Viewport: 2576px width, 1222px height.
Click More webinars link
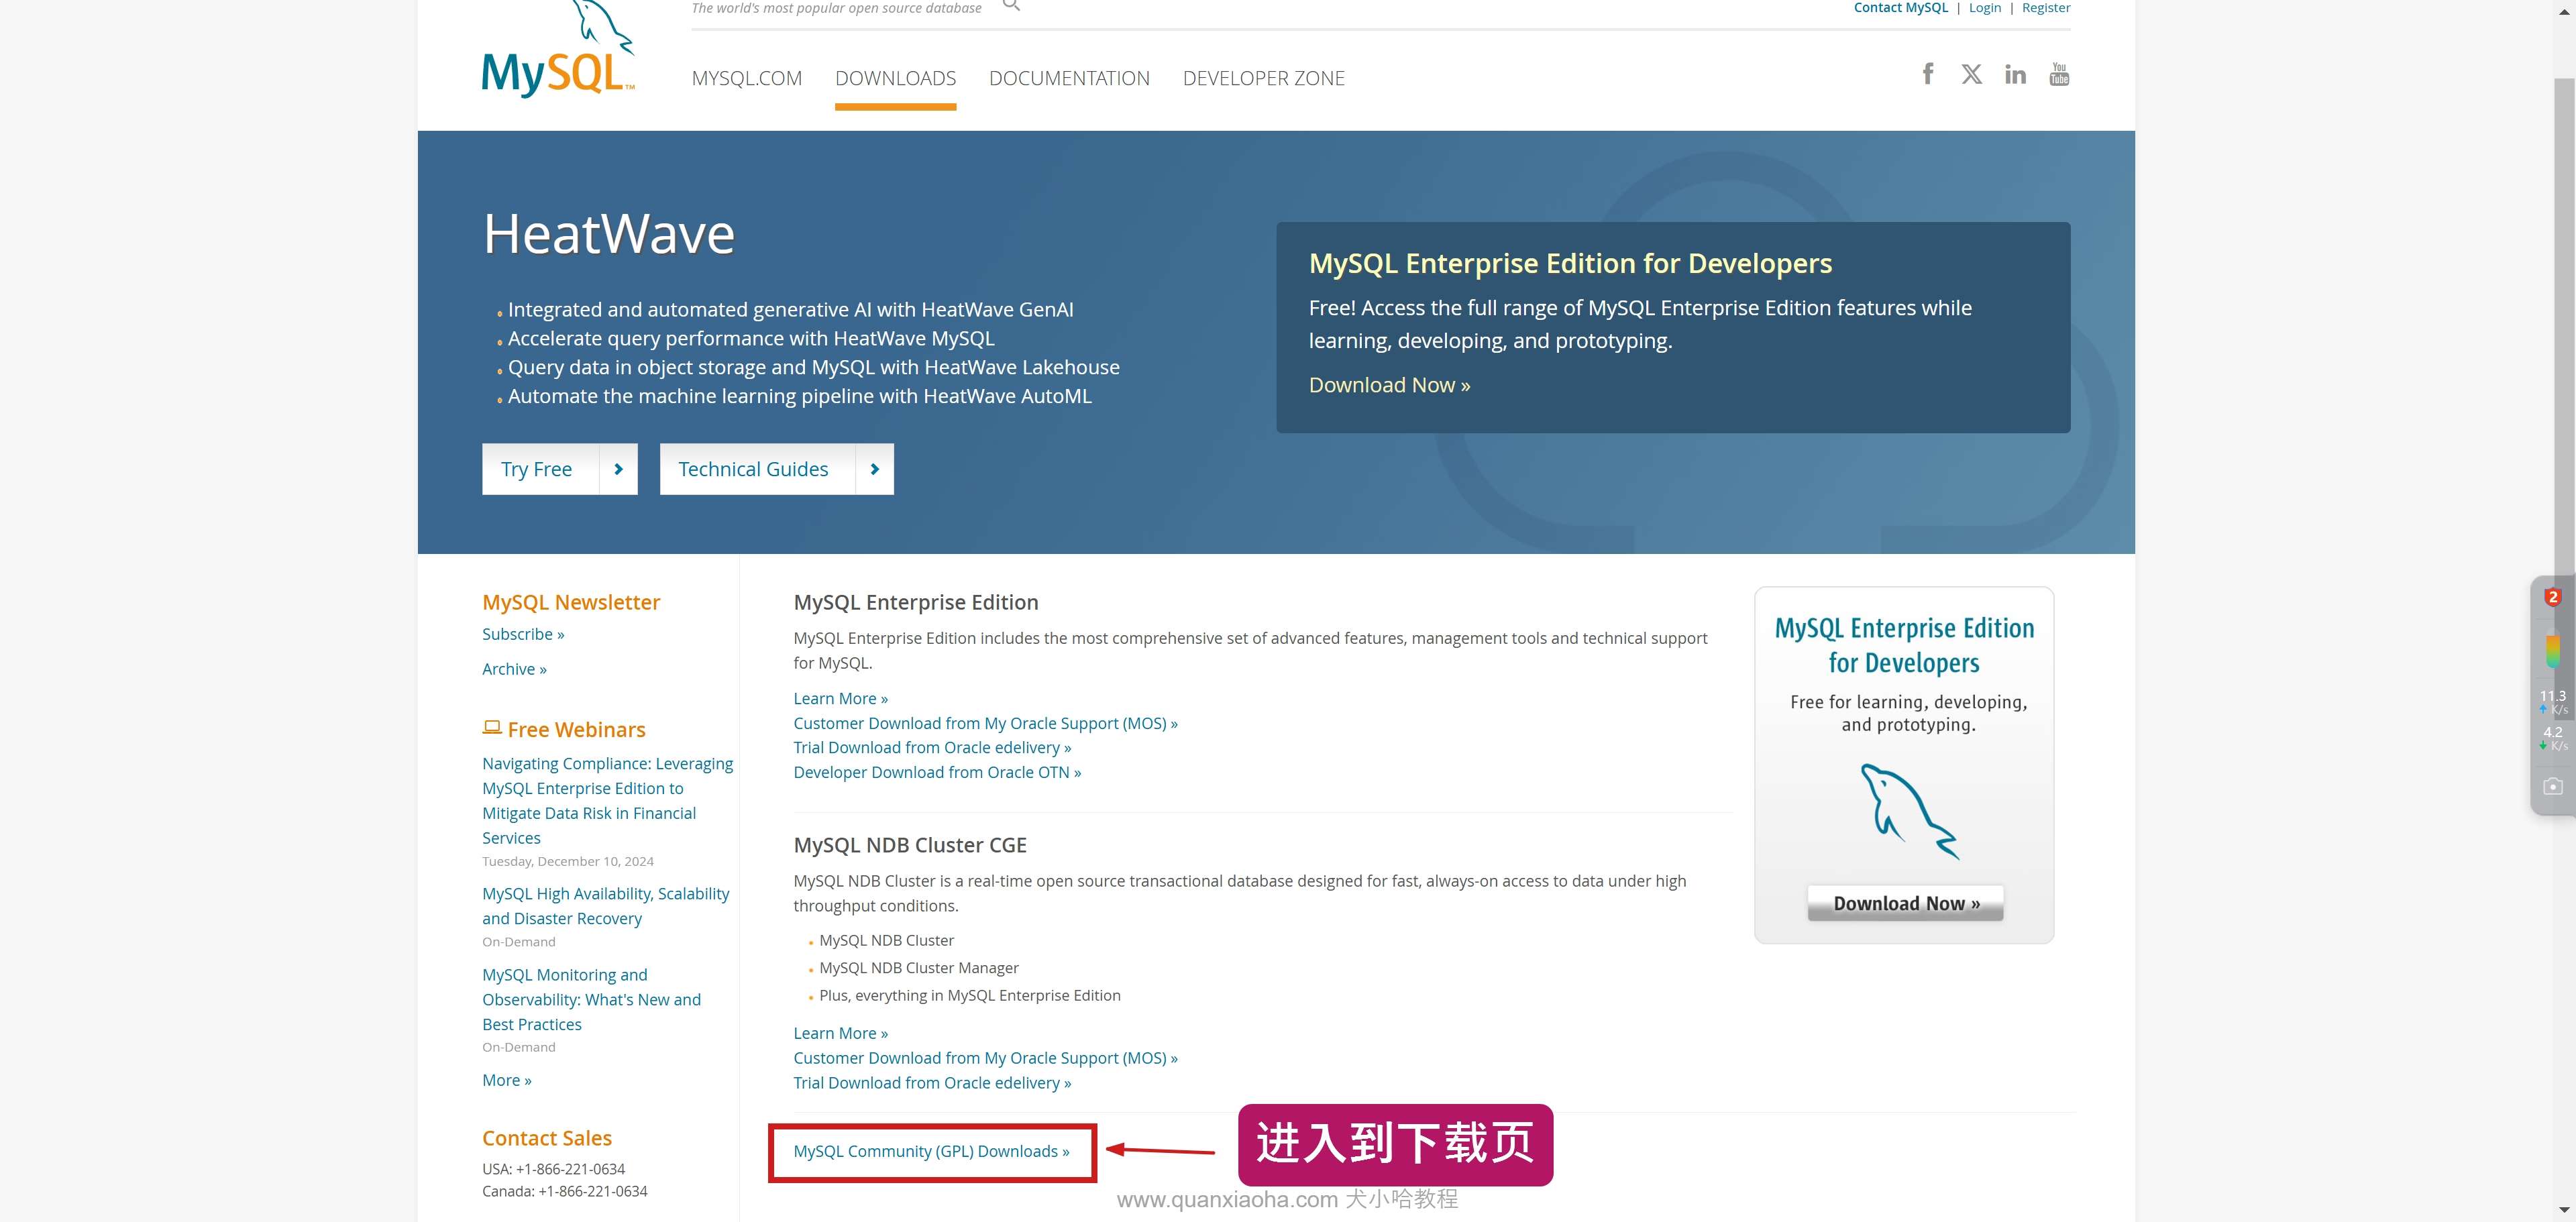506,1080
